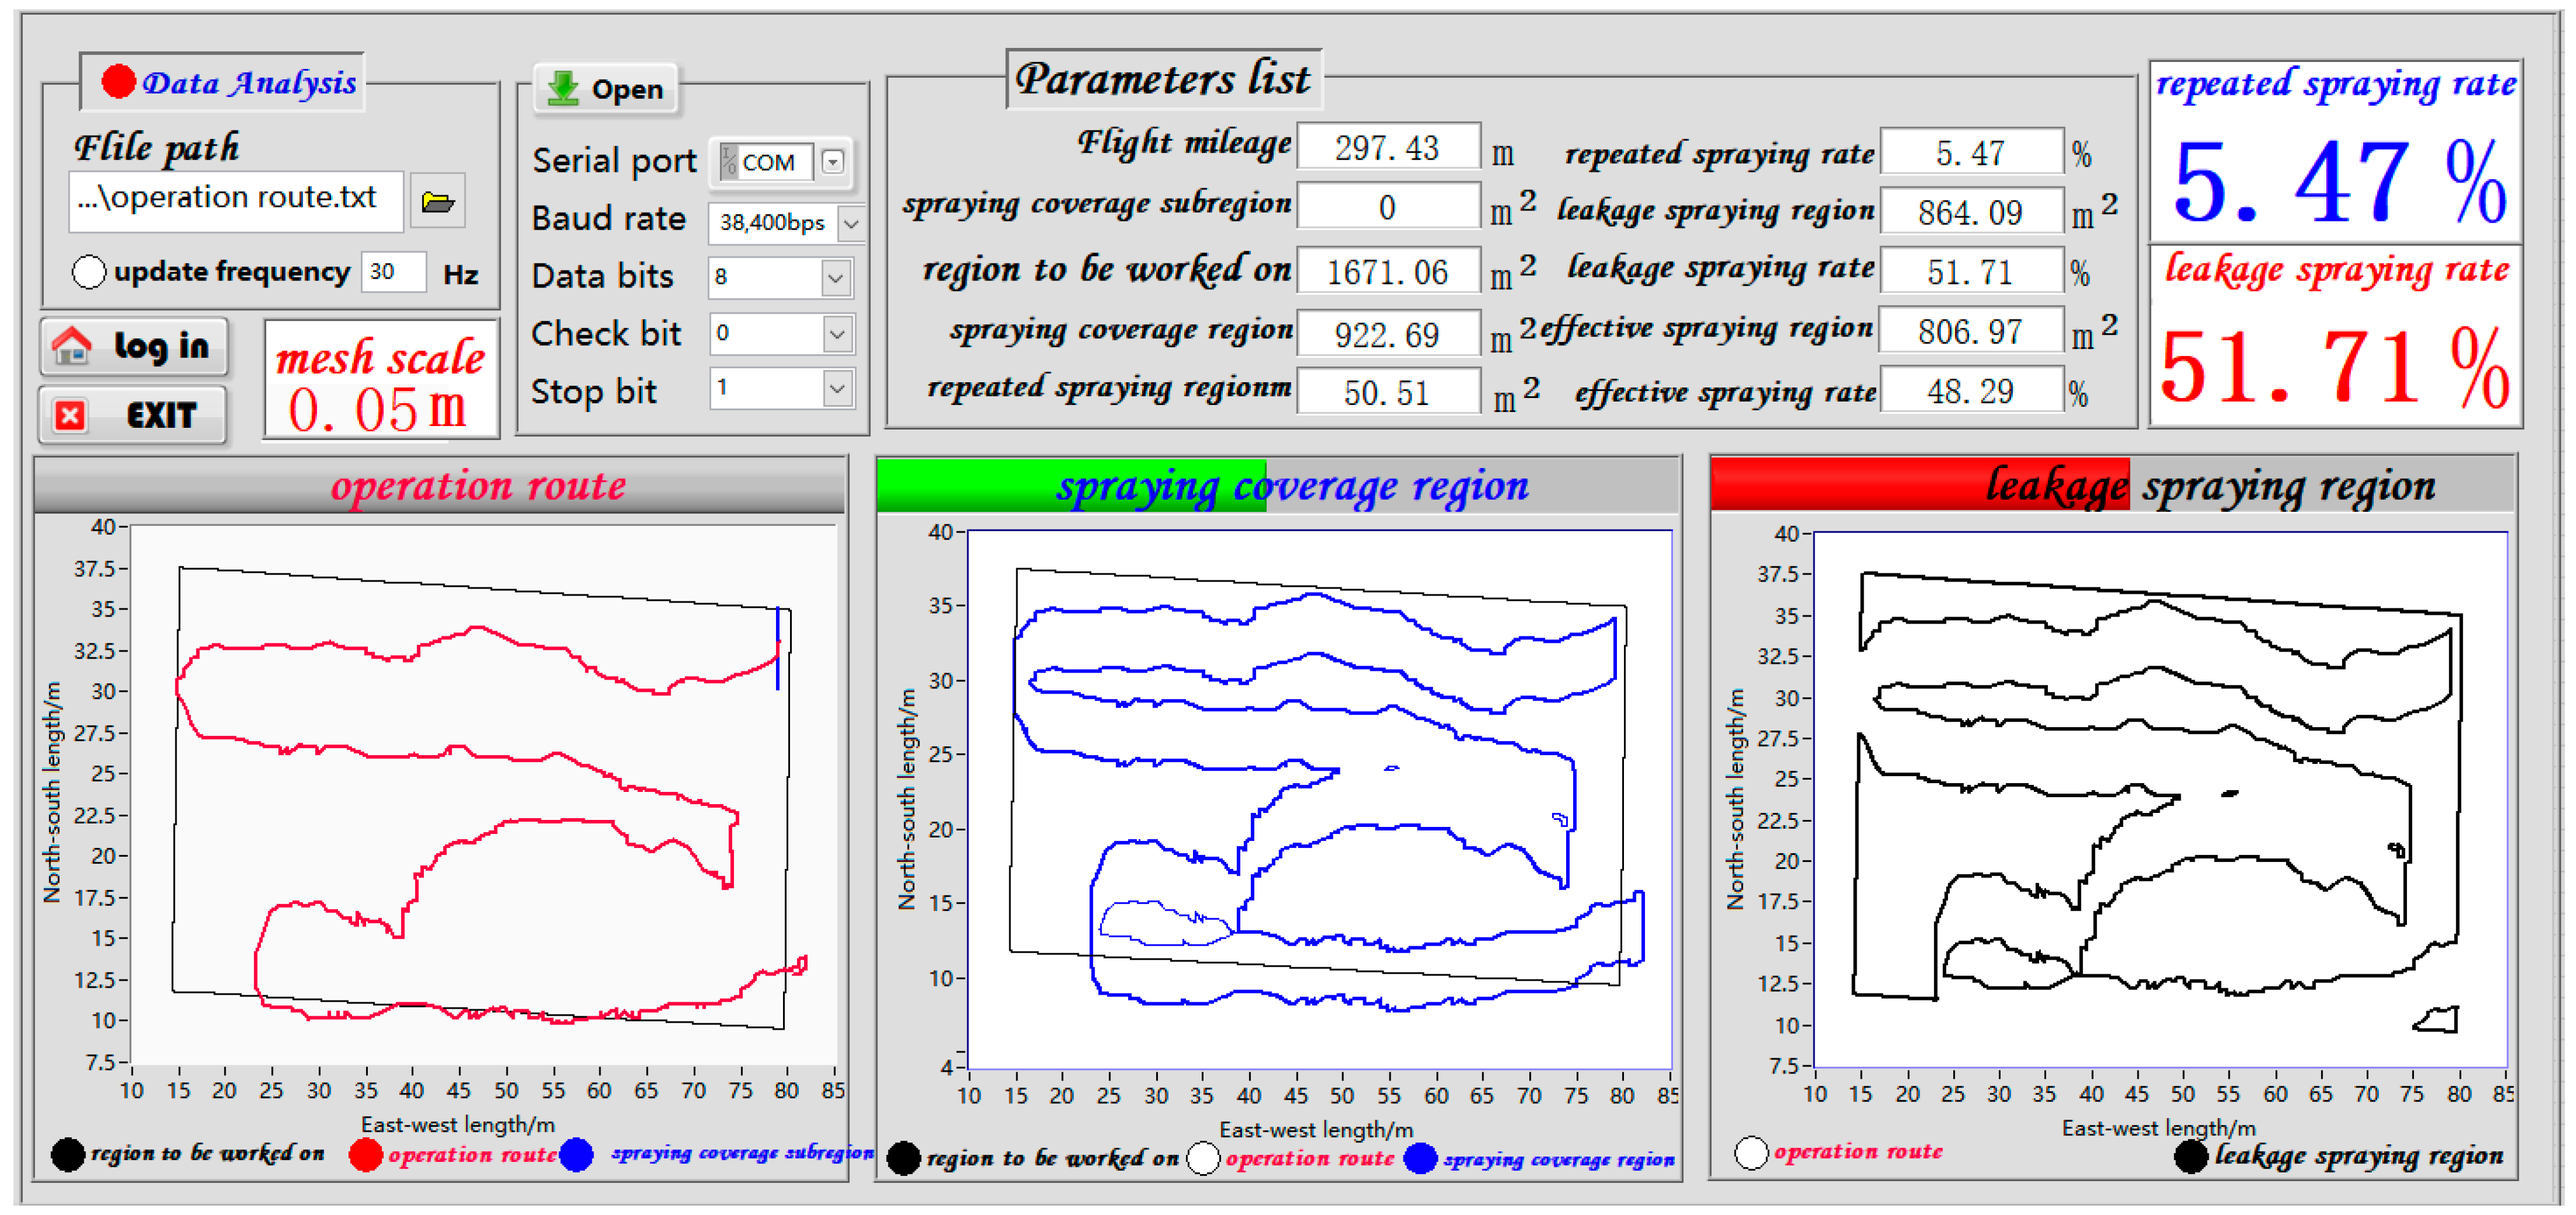Open the Data bits dropdown
This screenshot has height=1215, width=2576.
[836, 278]
